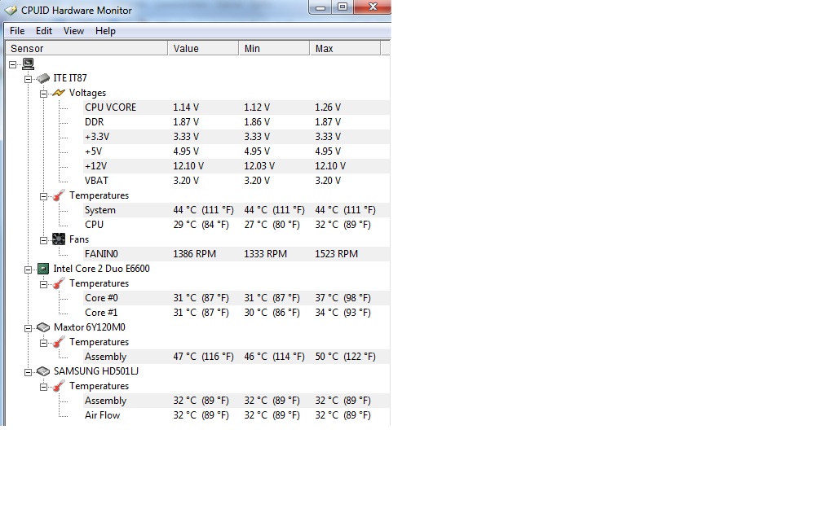
Task: Minimize the Hardware Monitor window
Action: click(x=320, y=7)
